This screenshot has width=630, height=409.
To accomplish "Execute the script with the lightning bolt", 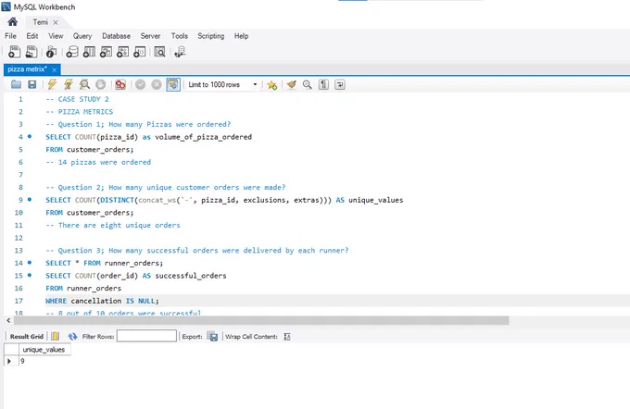I will point(52,84).
